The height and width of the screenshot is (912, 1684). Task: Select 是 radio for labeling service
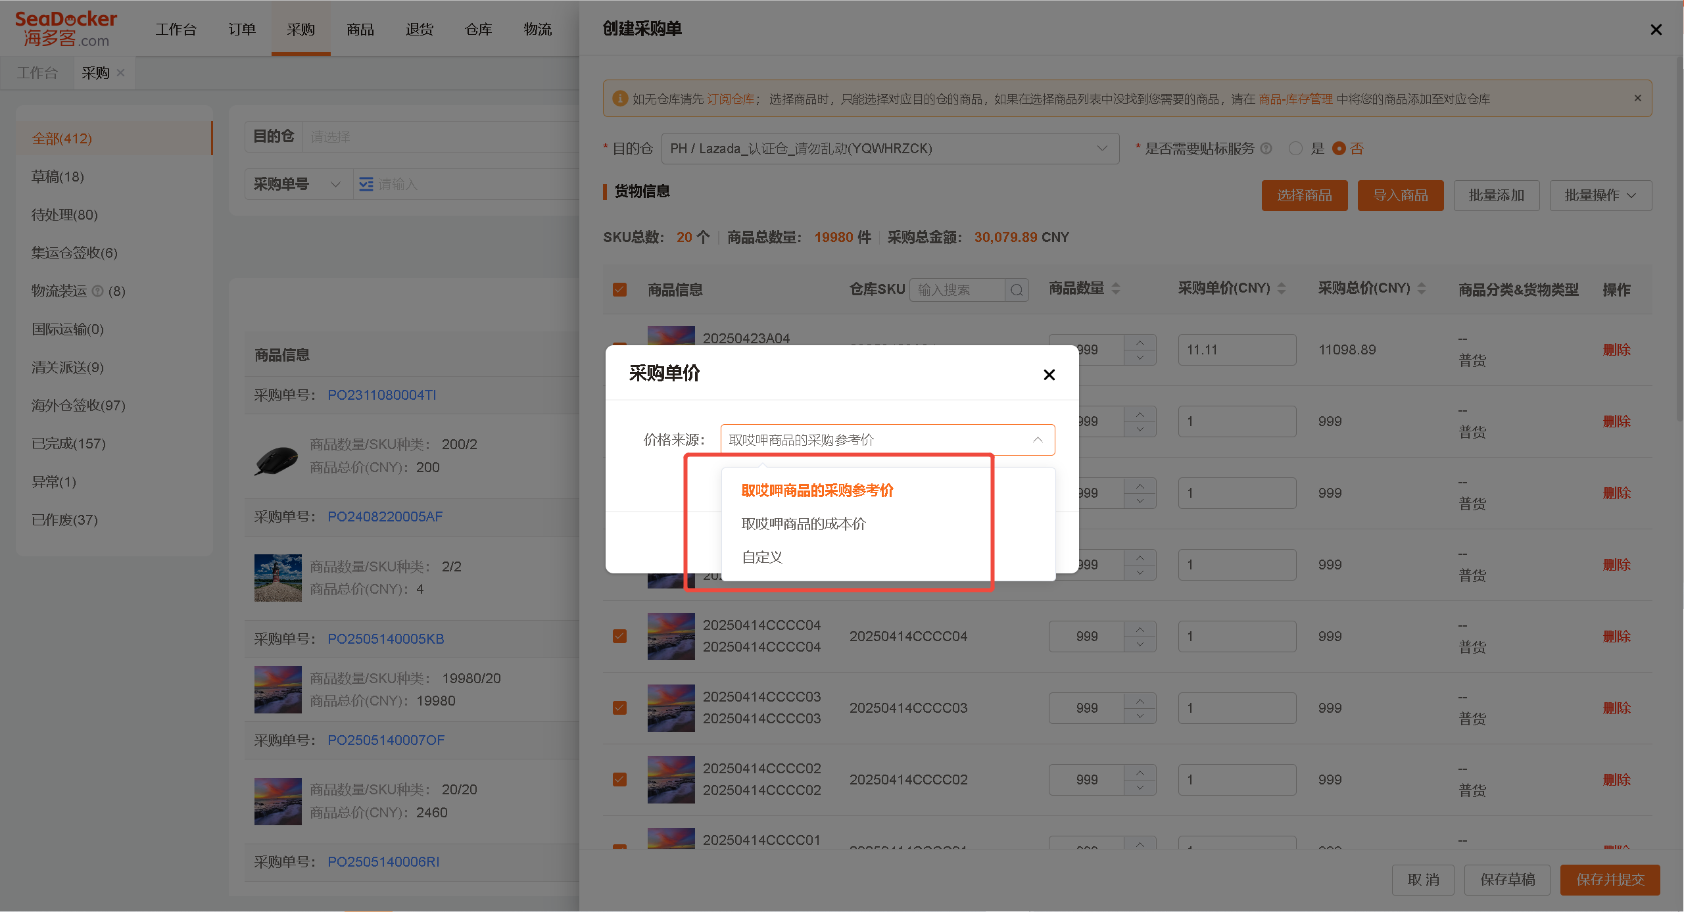(x=1295, y=149)
